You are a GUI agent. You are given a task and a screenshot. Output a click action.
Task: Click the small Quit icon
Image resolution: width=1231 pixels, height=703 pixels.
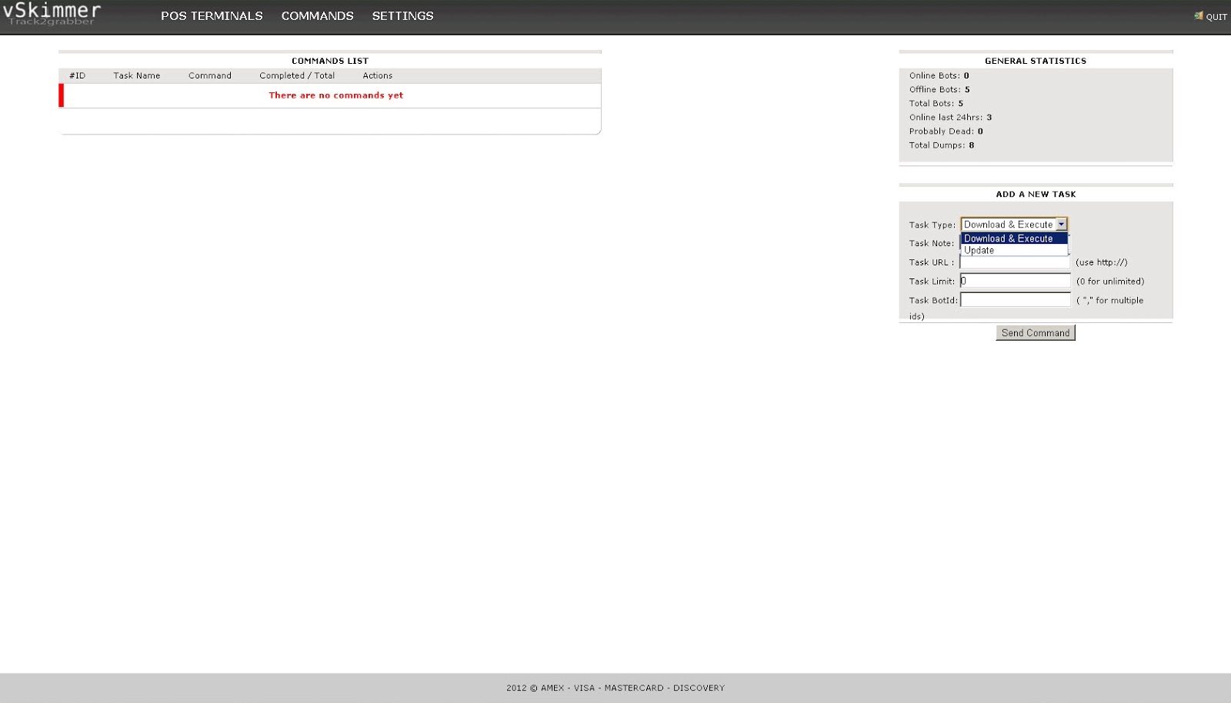click(1198, 16)
